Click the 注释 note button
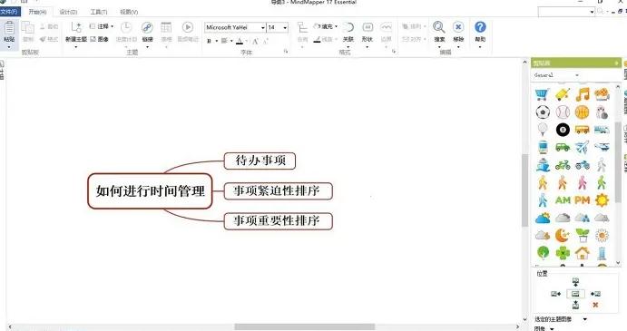The height and width of the screenshot is (331, 627). pyautogui.click(x=101, y=26)
